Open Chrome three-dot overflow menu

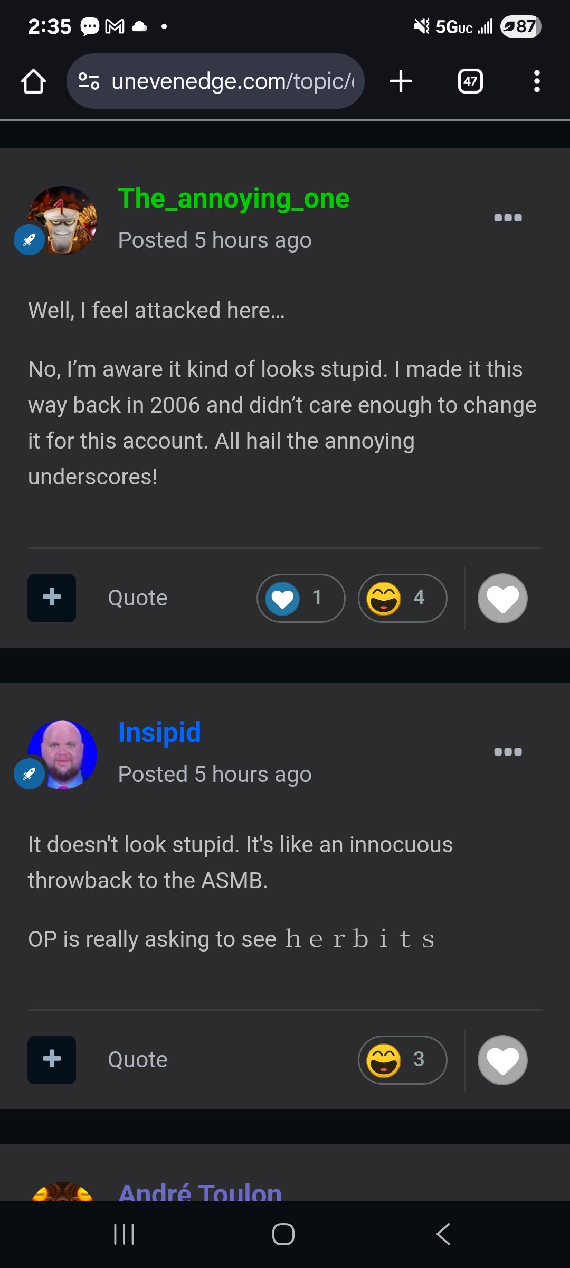537,81
